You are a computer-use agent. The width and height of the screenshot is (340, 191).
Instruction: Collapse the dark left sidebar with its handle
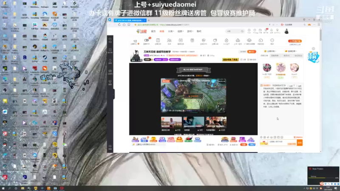coord(113,94)
